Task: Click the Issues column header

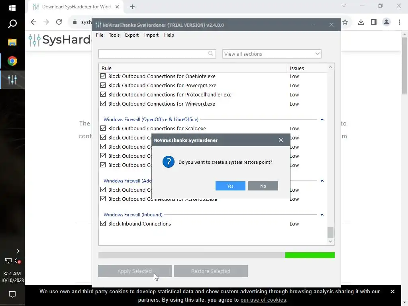Action: (307, 68)
